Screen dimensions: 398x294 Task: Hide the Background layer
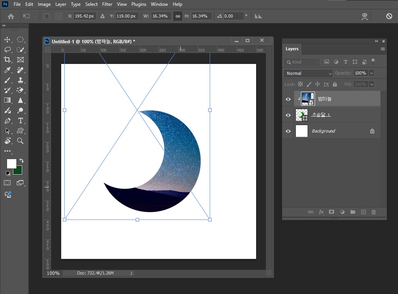tap(288, 131)
